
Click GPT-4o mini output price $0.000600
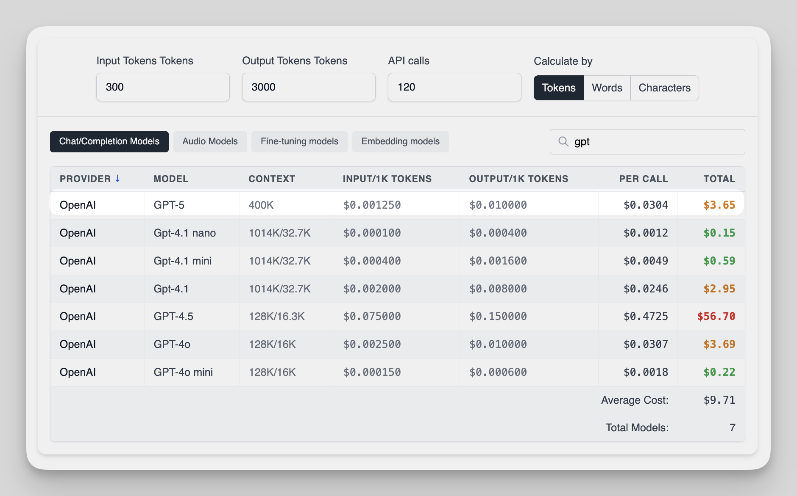coord(498,372)
